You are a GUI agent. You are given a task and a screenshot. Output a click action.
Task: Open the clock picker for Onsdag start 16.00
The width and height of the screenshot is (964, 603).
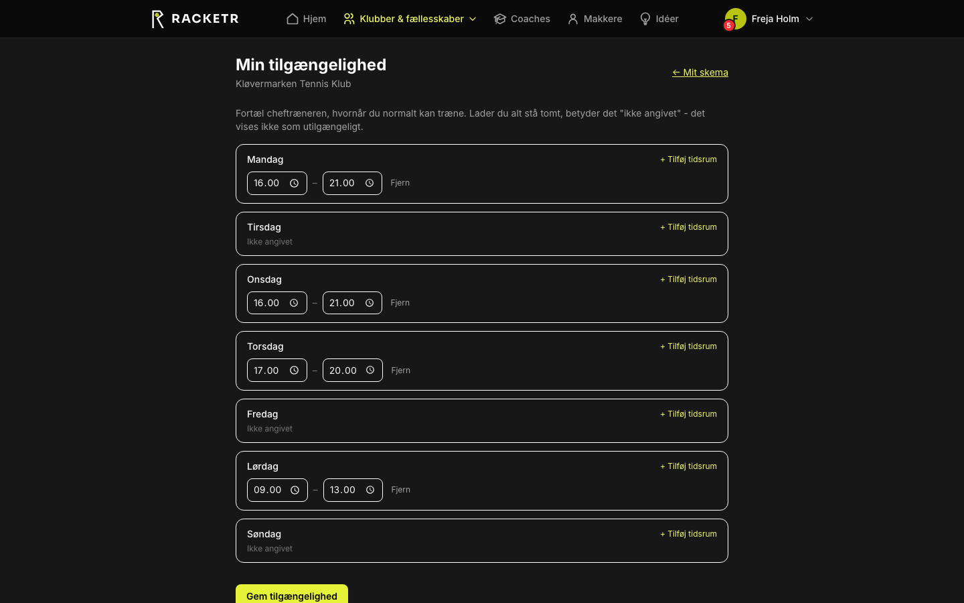[294, 303]
